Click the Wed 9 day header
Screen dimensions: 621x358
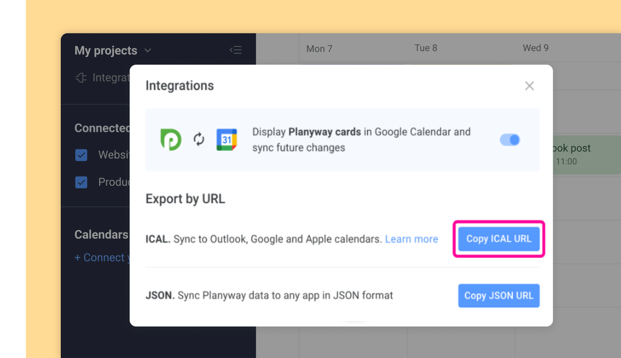(x=535, y=47)
